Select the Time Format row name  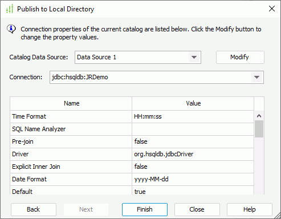[x=71, y=116]
